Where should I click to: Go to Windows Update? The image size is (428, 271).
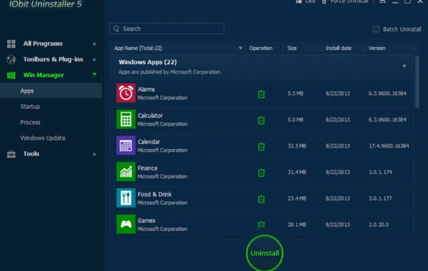(43, 138)
